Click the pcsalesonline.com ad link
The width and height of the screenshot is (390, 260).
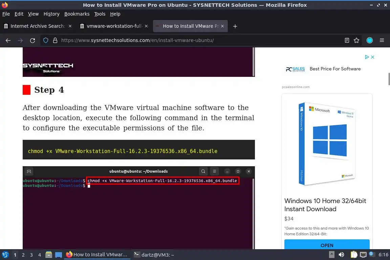(296, 87)
